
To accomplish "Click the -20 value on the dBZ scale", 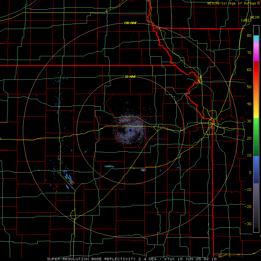I will click(x=248, y=206).
